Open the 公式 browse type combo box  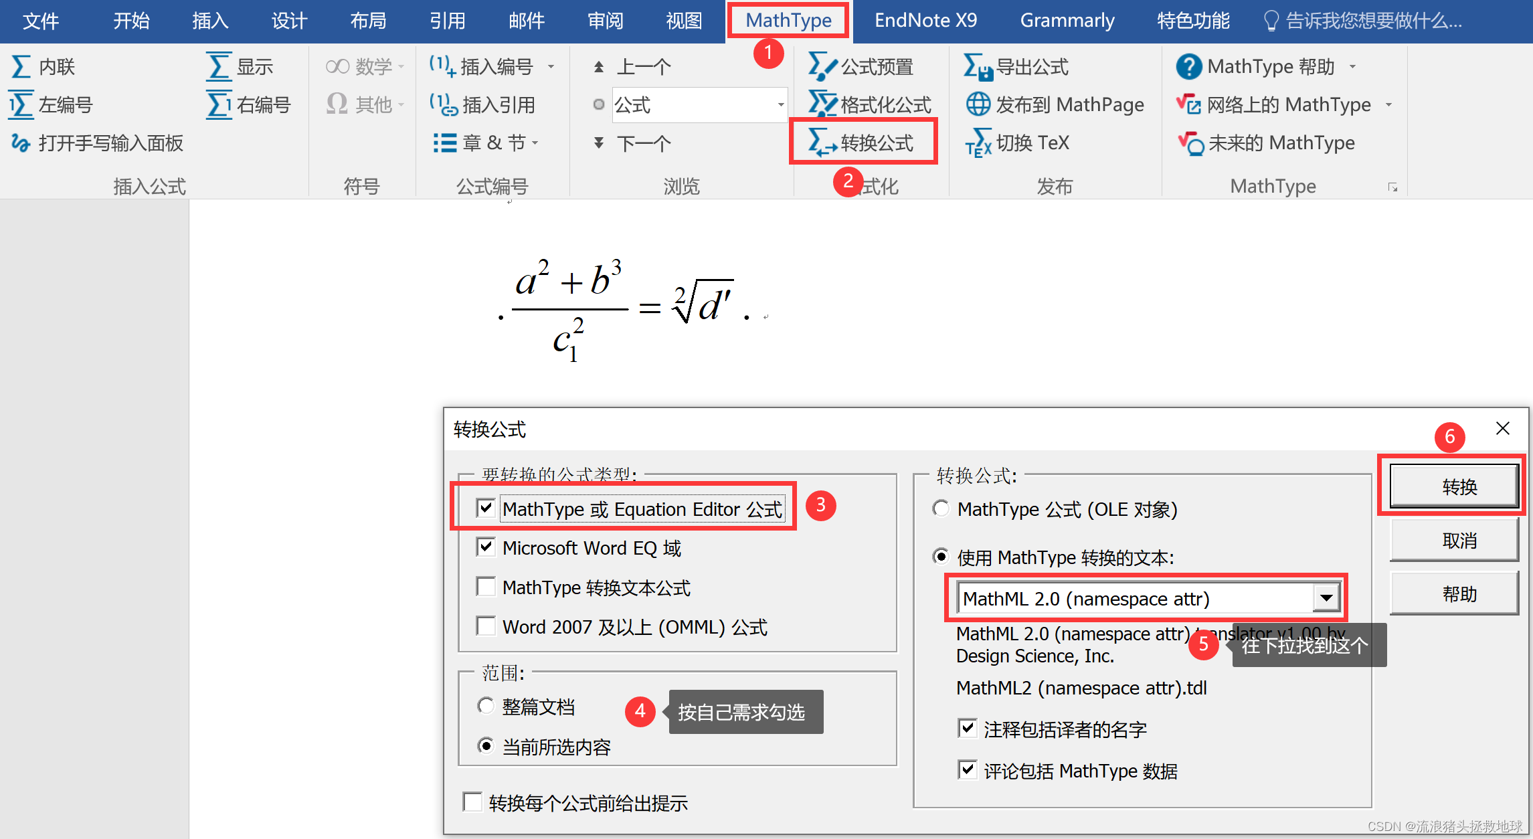[700, 104]
